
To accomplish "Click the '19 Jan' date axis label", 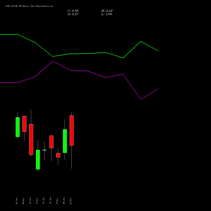I will click(57, 201).
